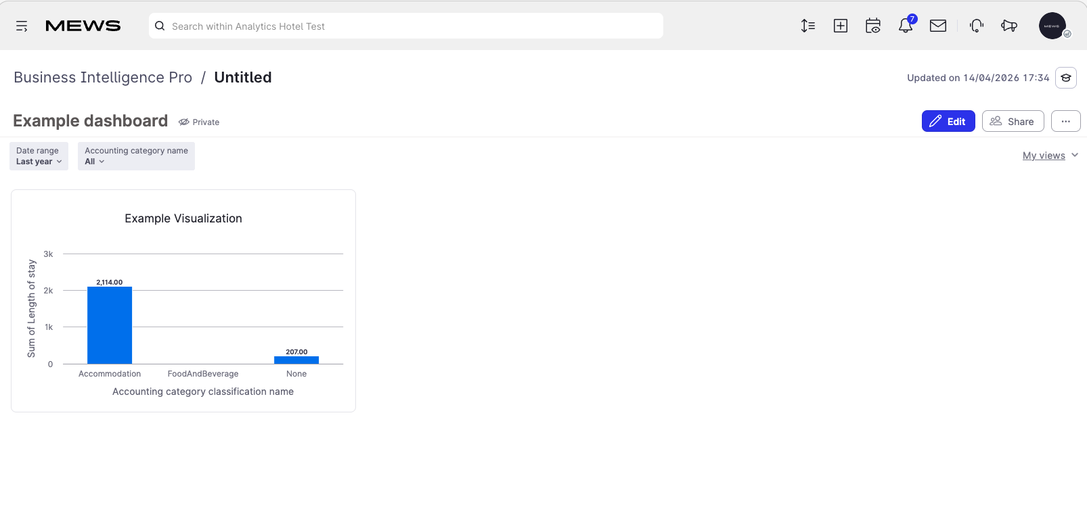Click the 207.00 bar value label
Screen dimensions: 1087x526
[x=296, y=352]
